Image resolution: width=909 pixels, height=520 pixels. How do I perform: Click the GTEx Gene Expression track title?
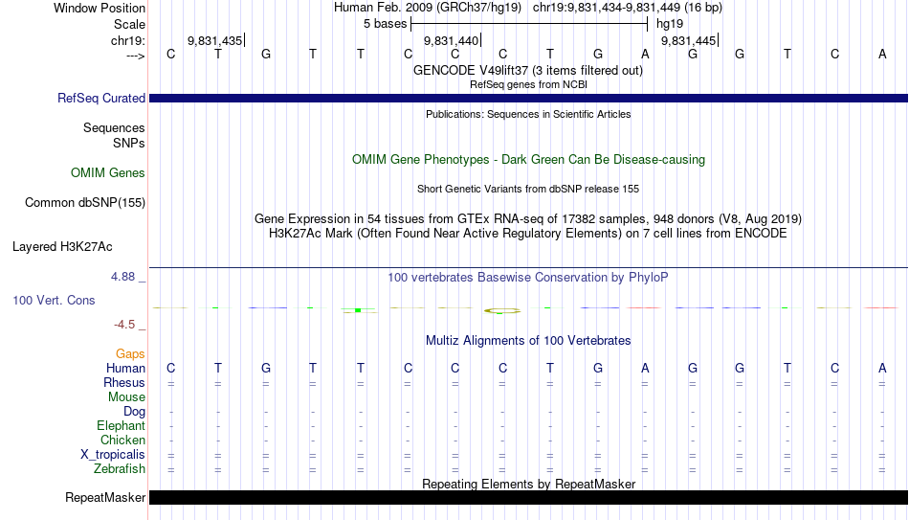(528, 218)
